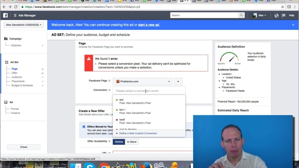This screenshot has height=168, width=299.
Task: Go to Audience in Ad Set sidebar
Action: click(x=17, y=77)
